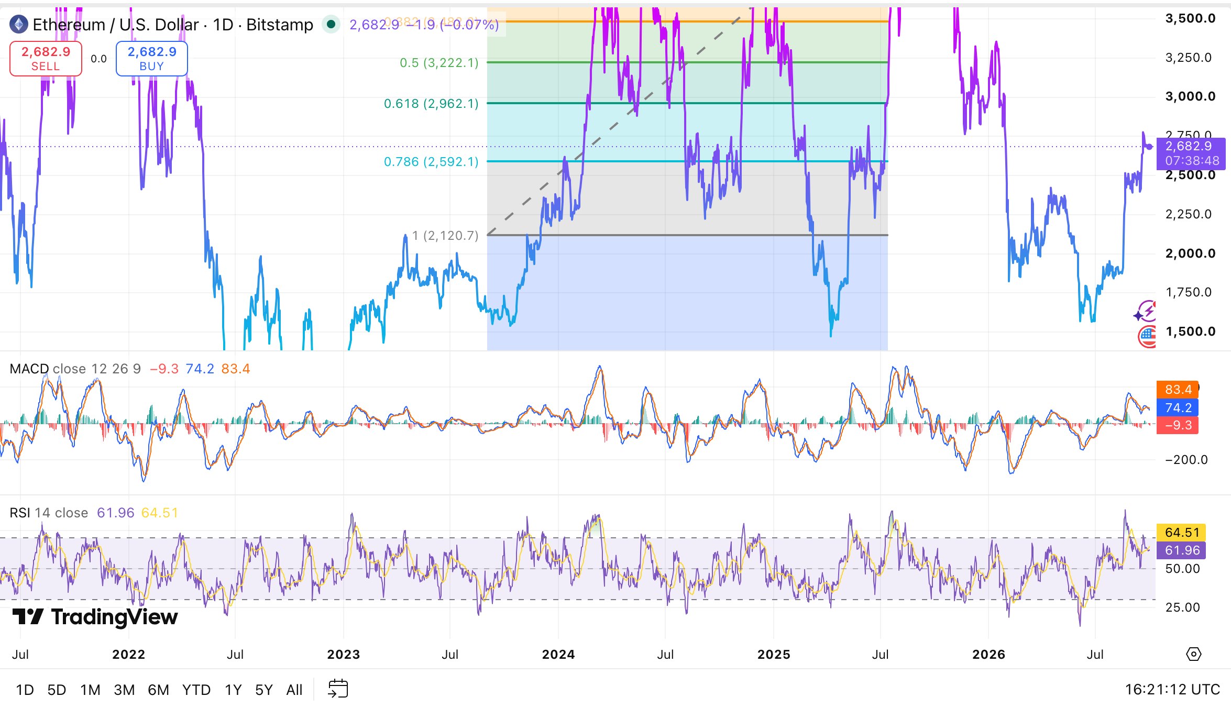Click the yellow 64.51 RSI value tag
This screenshot has height=708, width=1231.
coord(1182,533)
